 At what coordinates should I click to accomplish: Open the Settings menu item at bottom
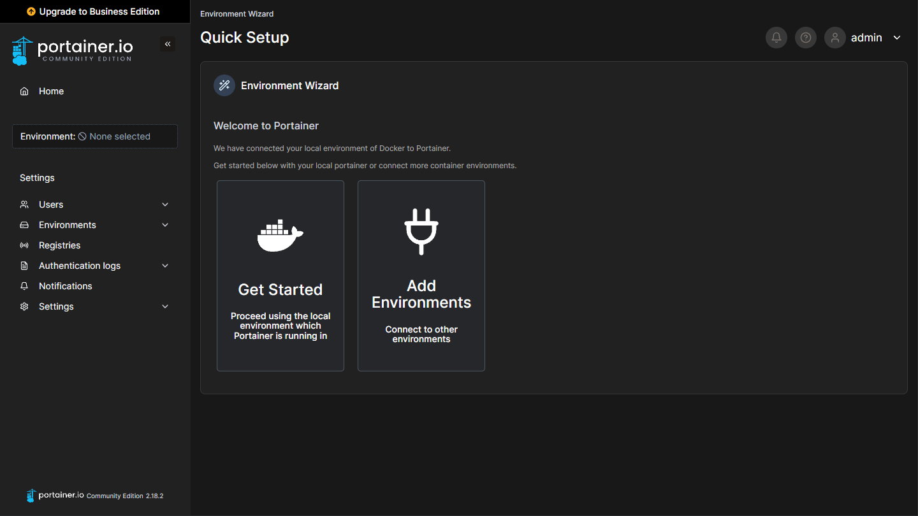click(95, 306)
